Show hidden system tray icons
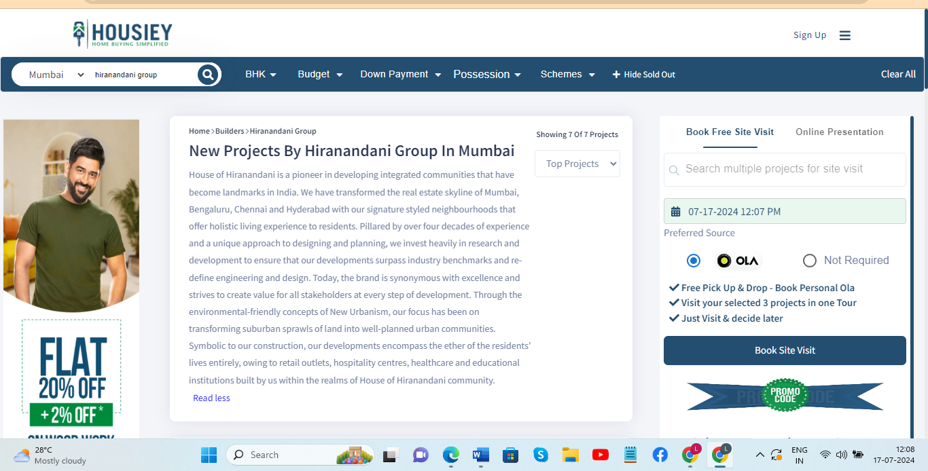Viewport: 928px width, 471px height. pyautogui.click(x=760, y=455)
